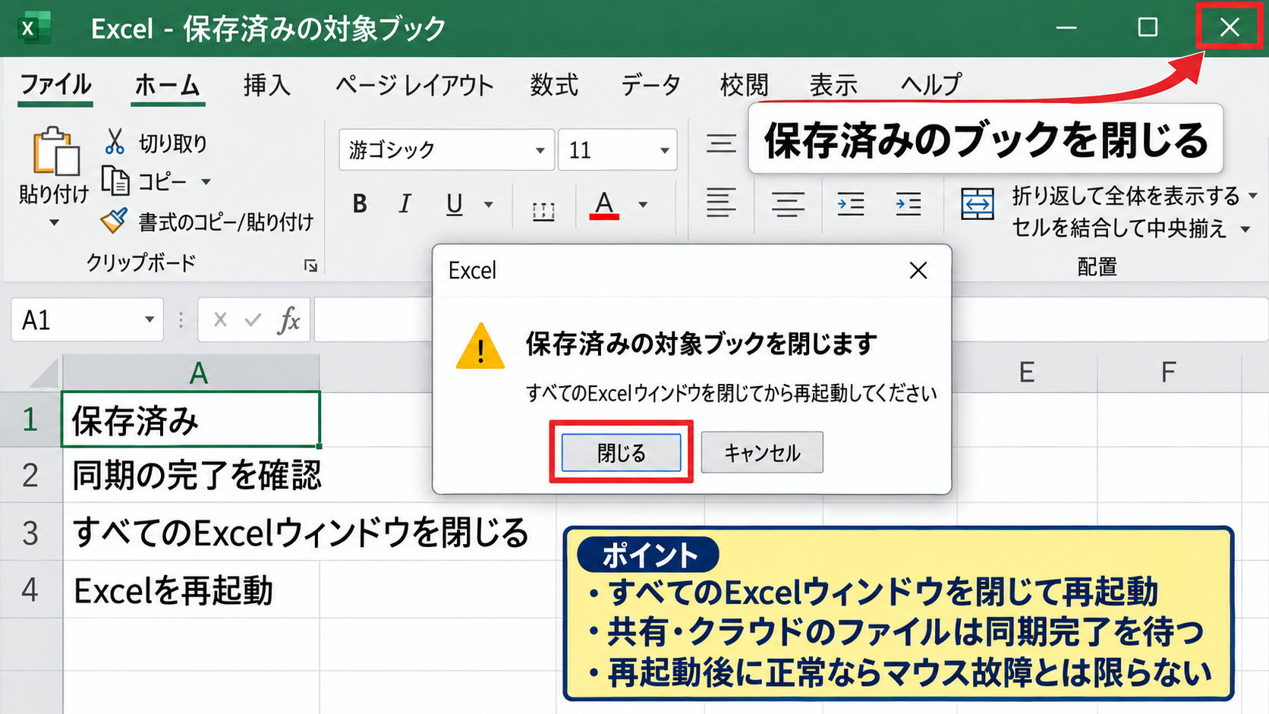The image size is (1269, 714).
Task: Click the Copy (コピー) icon
Action: pos(115,181)
